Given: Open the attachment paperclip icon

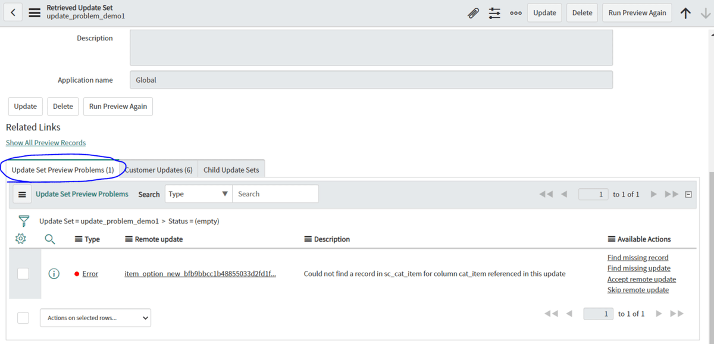Looking at the screenshot, I should pyautogui.click(x=473, y=12).
